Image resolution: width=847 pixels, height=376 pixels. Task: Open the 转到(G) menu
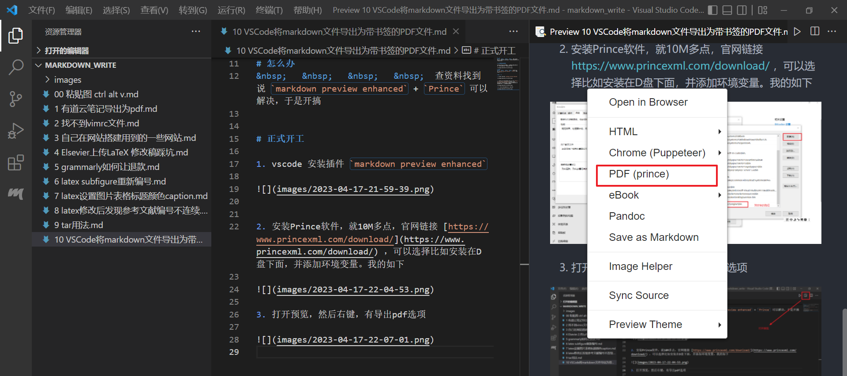193,10
